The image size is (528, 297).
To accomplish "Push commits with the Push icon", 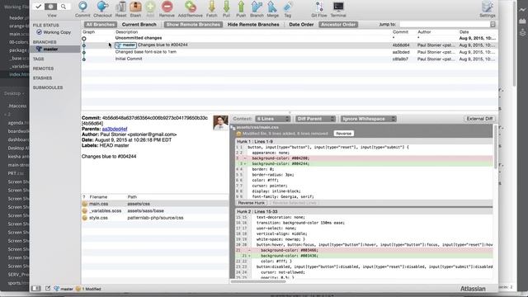I will 241,9.
